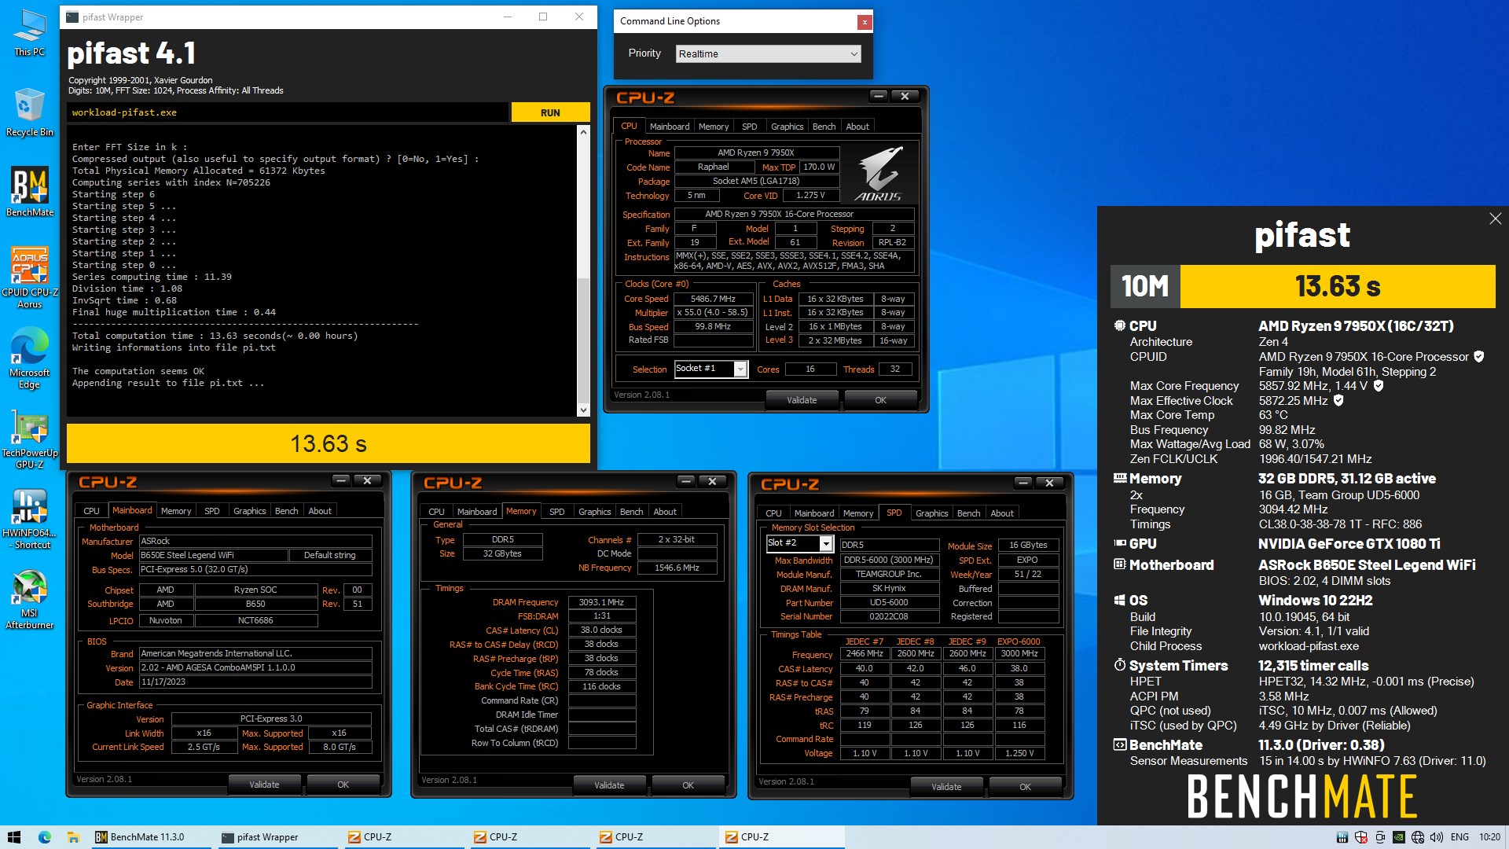Screen dimensions: 1509x849
Task: Switch to Mainboard tab in CPU-Z processor window
Action: coord(669,127)
